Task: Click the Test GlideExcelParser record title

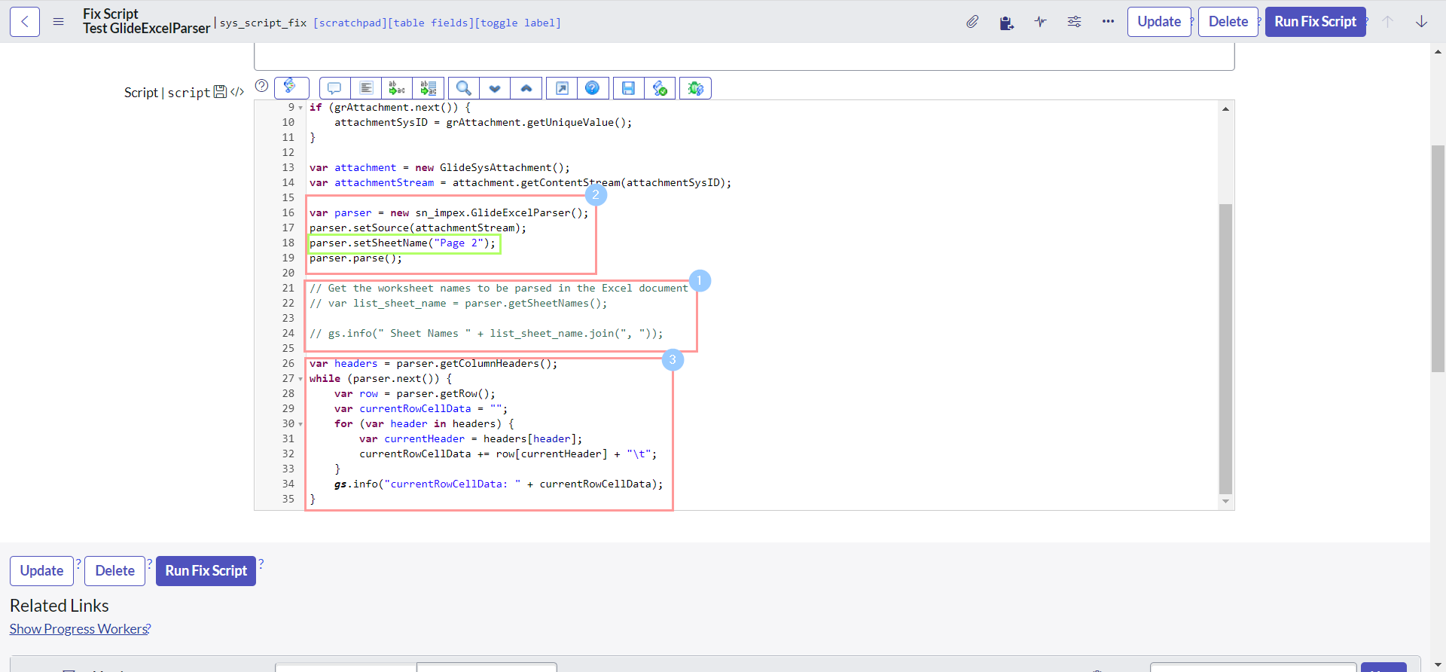Action: [146, 29]
